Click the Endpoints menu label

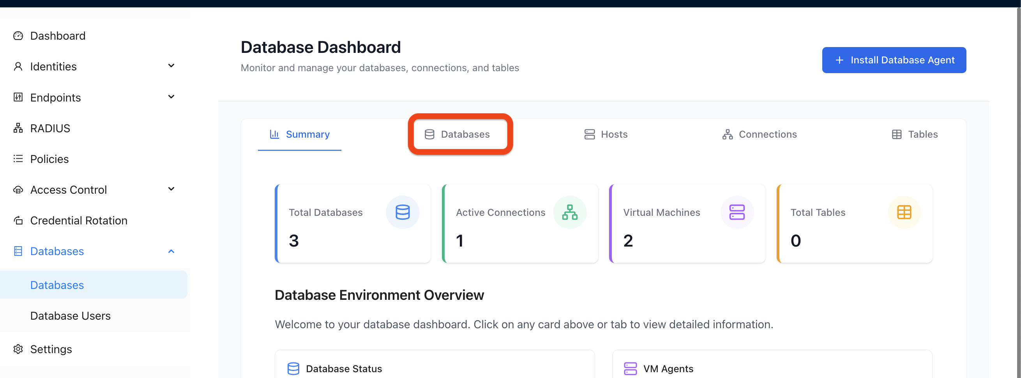[55, 97]
